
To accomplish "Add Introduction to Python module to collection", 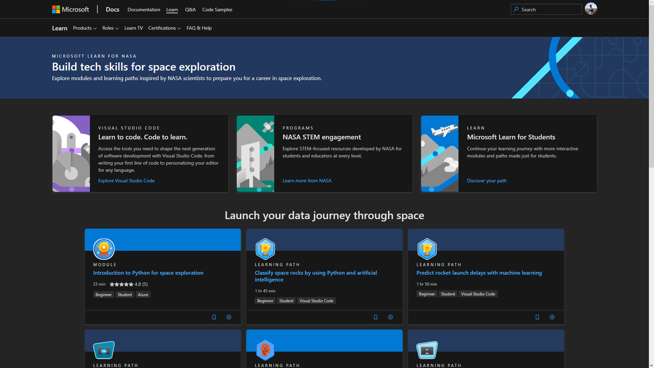I will [x=229, y=317].
